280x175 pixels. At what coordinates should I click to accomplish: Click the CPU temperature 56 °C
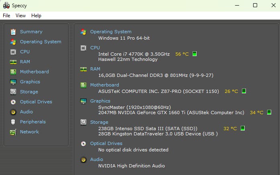pyautogui.click(x=182, y=54)
